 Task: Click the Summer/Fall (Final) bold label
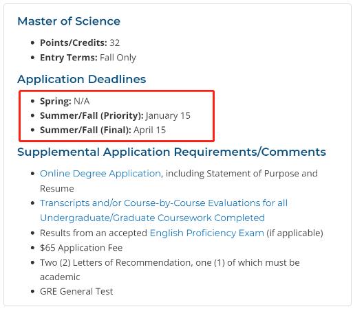coord(85,130)
